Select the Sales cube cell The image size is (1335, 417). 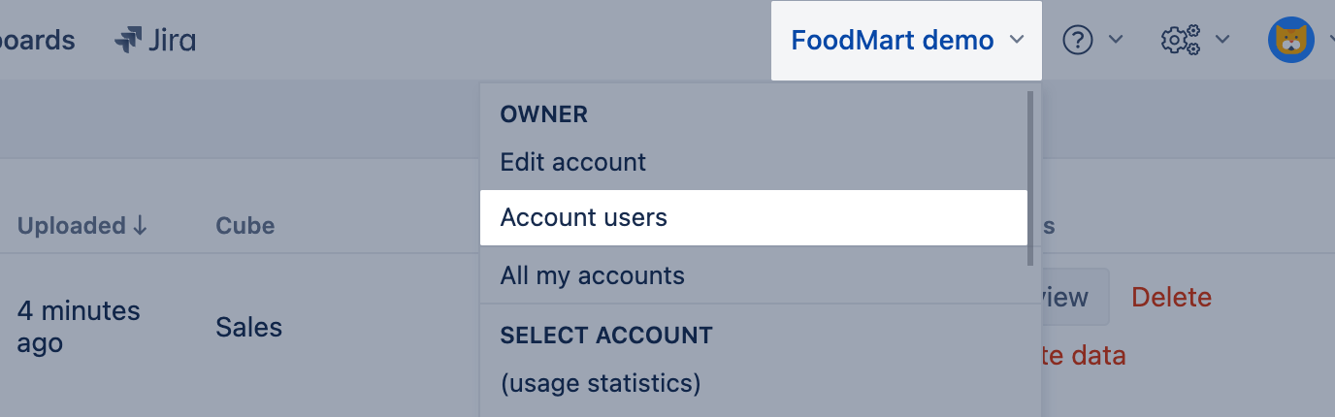coord(248,327)
